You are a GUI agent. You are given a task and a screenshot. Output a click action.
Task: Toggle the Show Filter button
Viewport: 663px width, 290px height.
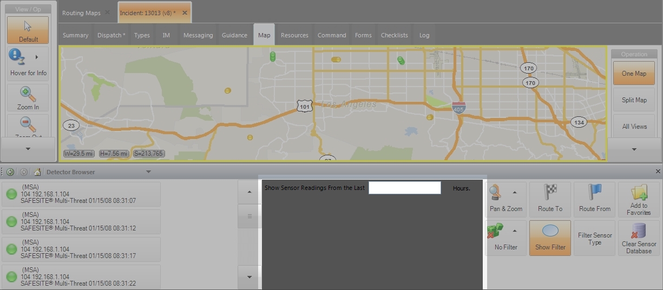click(x=550, y=238)
